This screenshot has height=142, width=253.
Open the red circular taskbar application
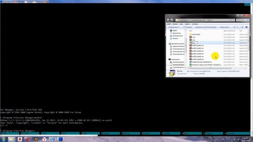pyautogui.click(x=28, y=139)
